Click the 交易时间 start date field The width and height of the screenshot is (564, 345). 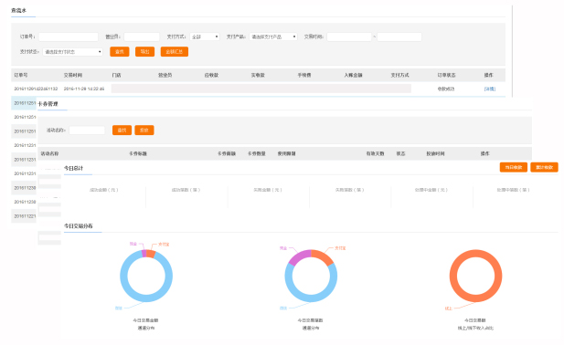[x=349, y=37]
